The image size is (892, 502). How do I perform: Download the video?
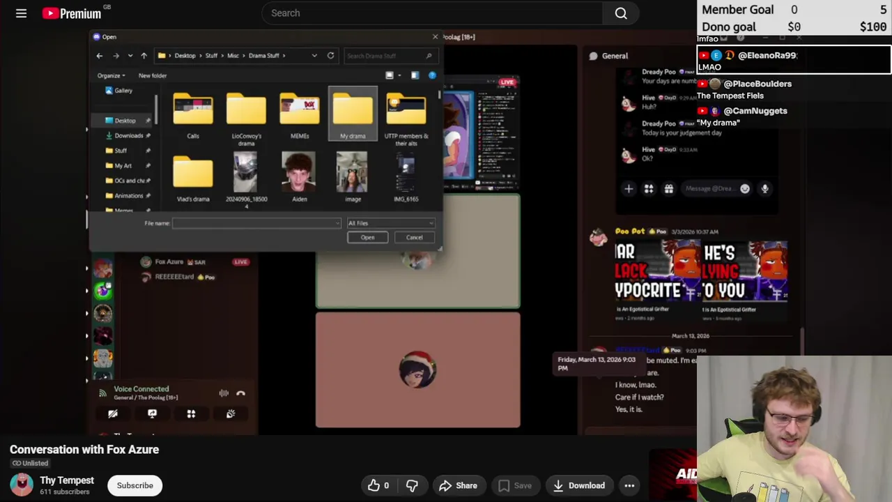click(578, 486)
